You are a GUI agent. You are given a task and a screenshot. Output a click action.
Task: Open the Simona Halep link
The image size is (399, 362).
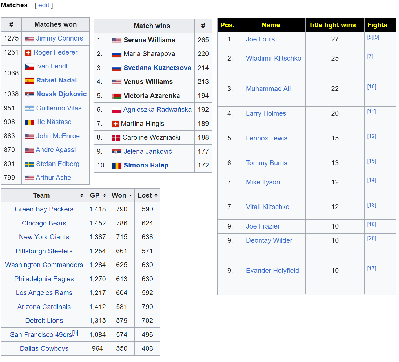click(x=146, y=165)
